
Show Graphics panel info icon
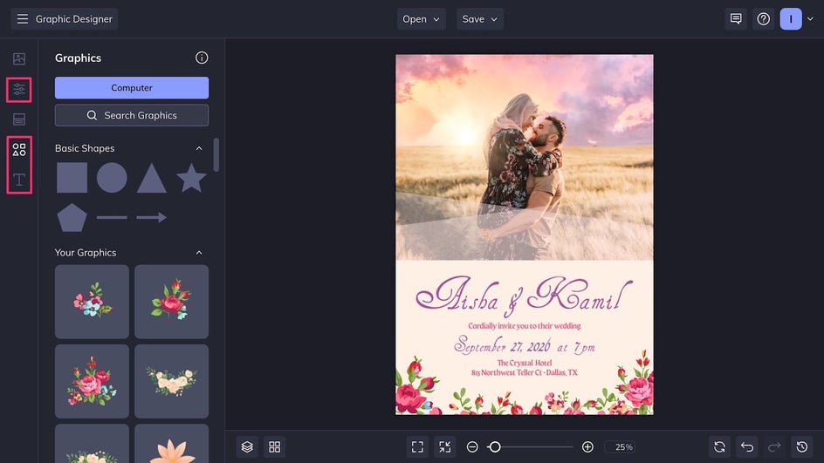202,58
